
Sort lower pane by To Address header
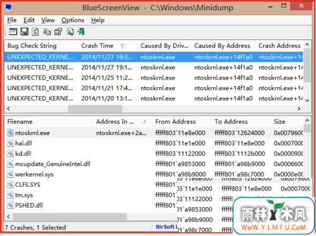click(241, 122)
